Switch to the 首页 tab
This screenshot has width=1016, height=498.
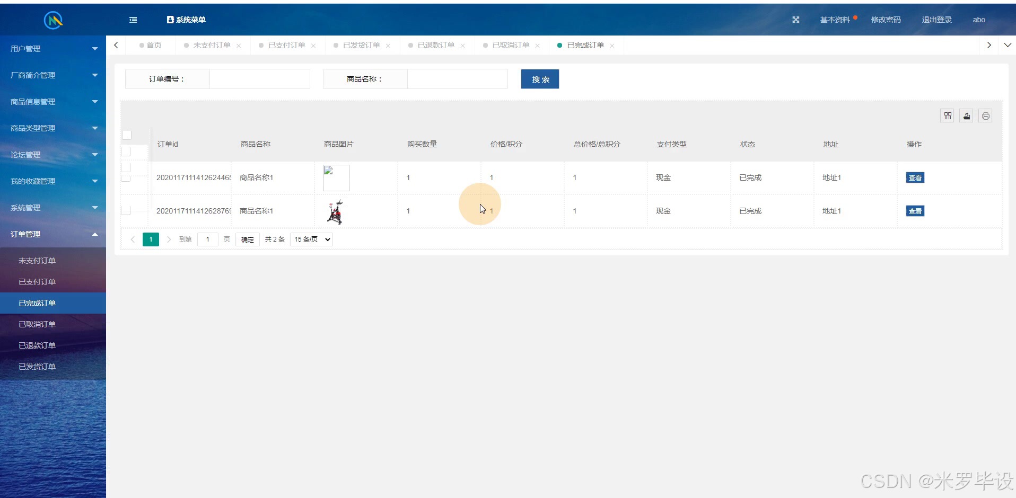[151, 45]
